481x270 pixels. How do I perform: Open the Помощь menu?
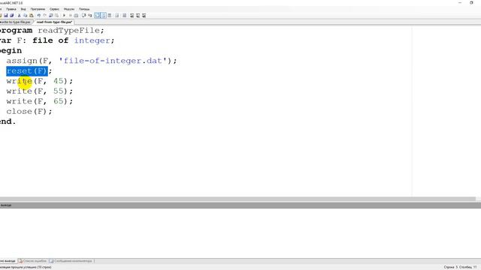84,9
